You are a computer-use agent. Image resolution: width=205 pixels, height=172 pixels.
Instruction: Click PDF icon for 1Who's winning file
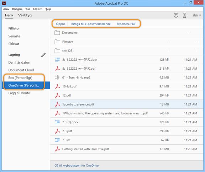click(x=57, y=113)
